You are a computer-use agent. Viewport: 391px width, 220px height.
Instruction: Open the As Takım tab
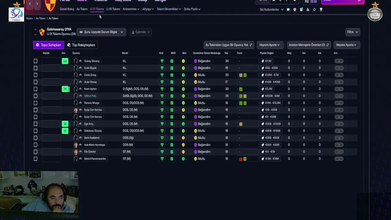tap(82, 9)
